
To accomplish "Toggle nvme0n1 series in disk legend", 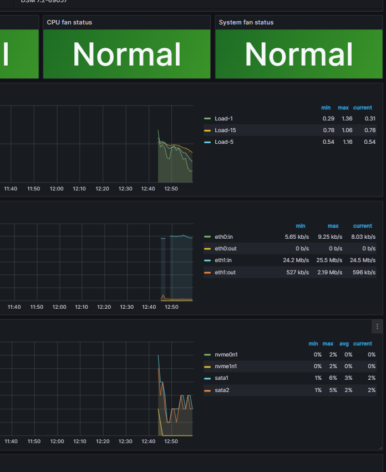I will 226,355.
